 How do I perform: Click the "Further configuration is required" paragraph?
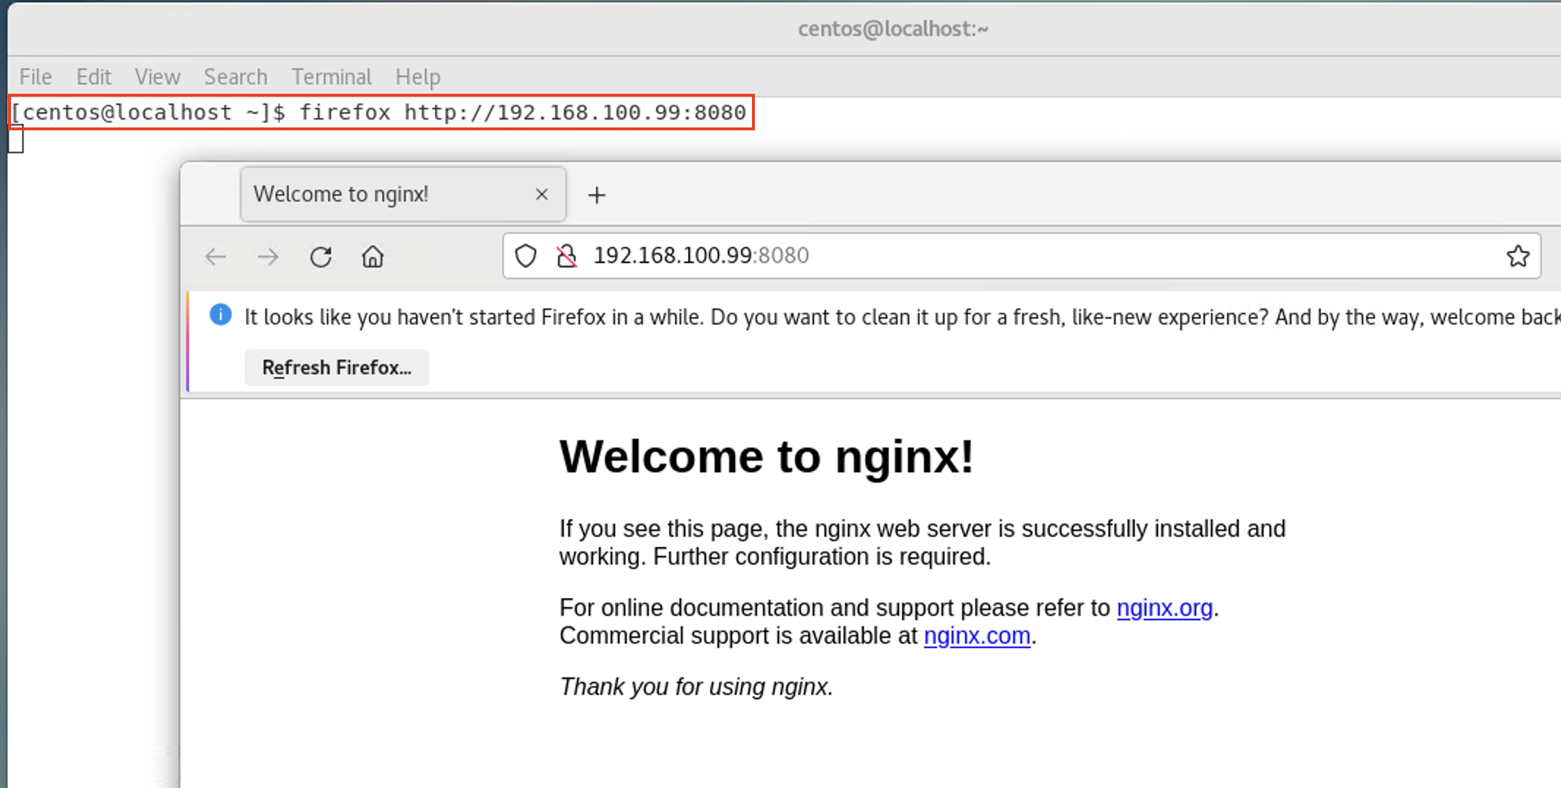click(x=923, y=543)
